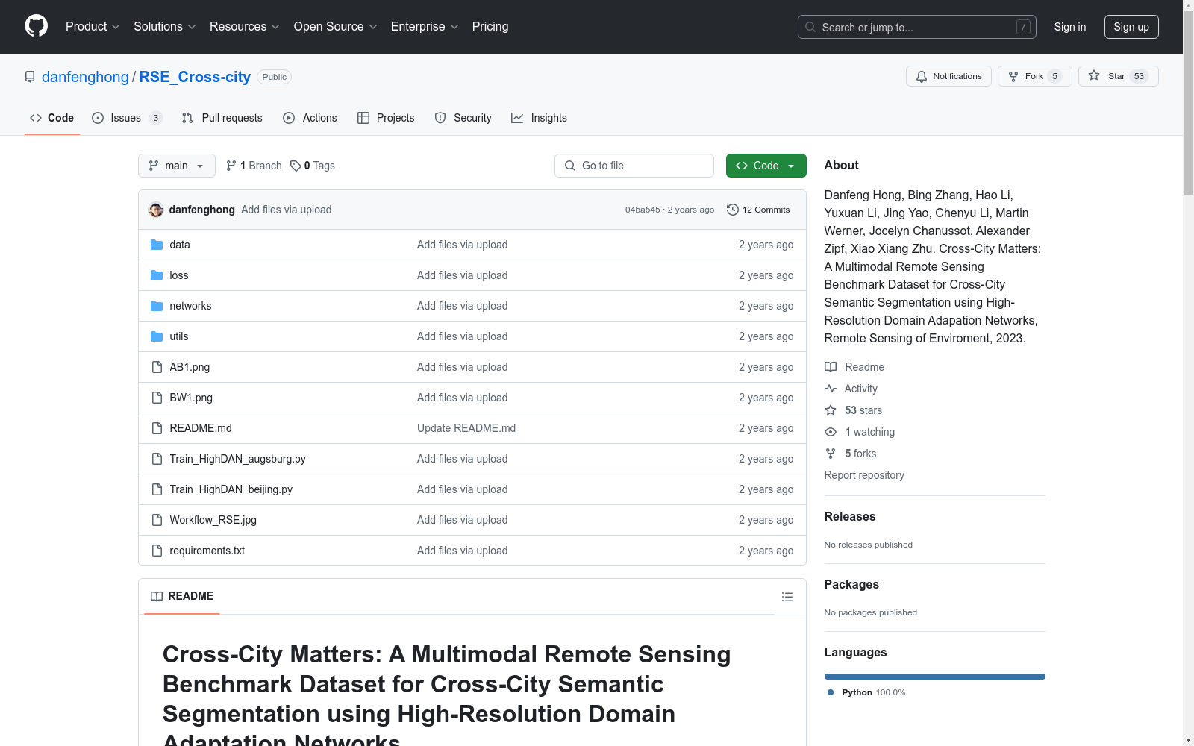Image resolution: width=1194 pixels, height=746 pixels.
Task: Star the repository
Action: tap(1118, 76)
